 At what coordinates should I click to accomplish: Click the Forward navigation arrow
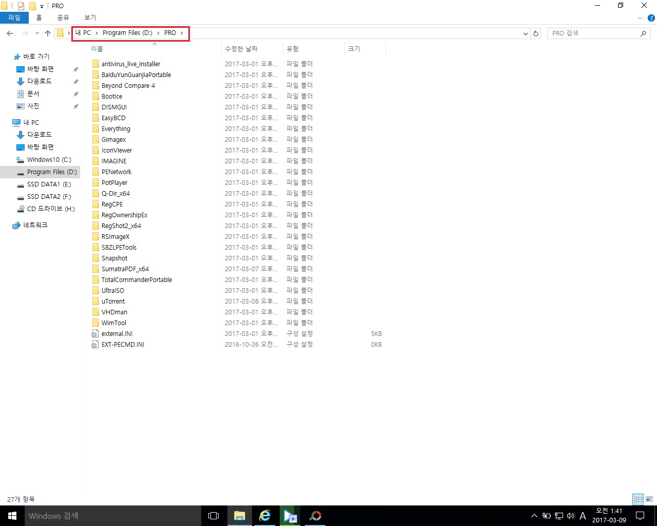[x=25, y=33]
